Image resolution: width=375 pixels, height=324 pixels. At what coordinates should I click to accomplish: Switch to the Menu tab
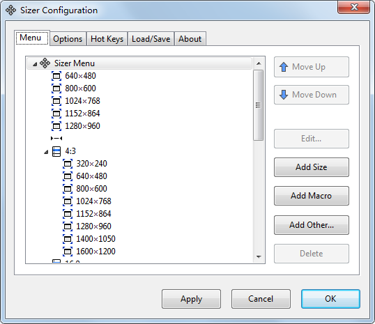tap(32, 38)
